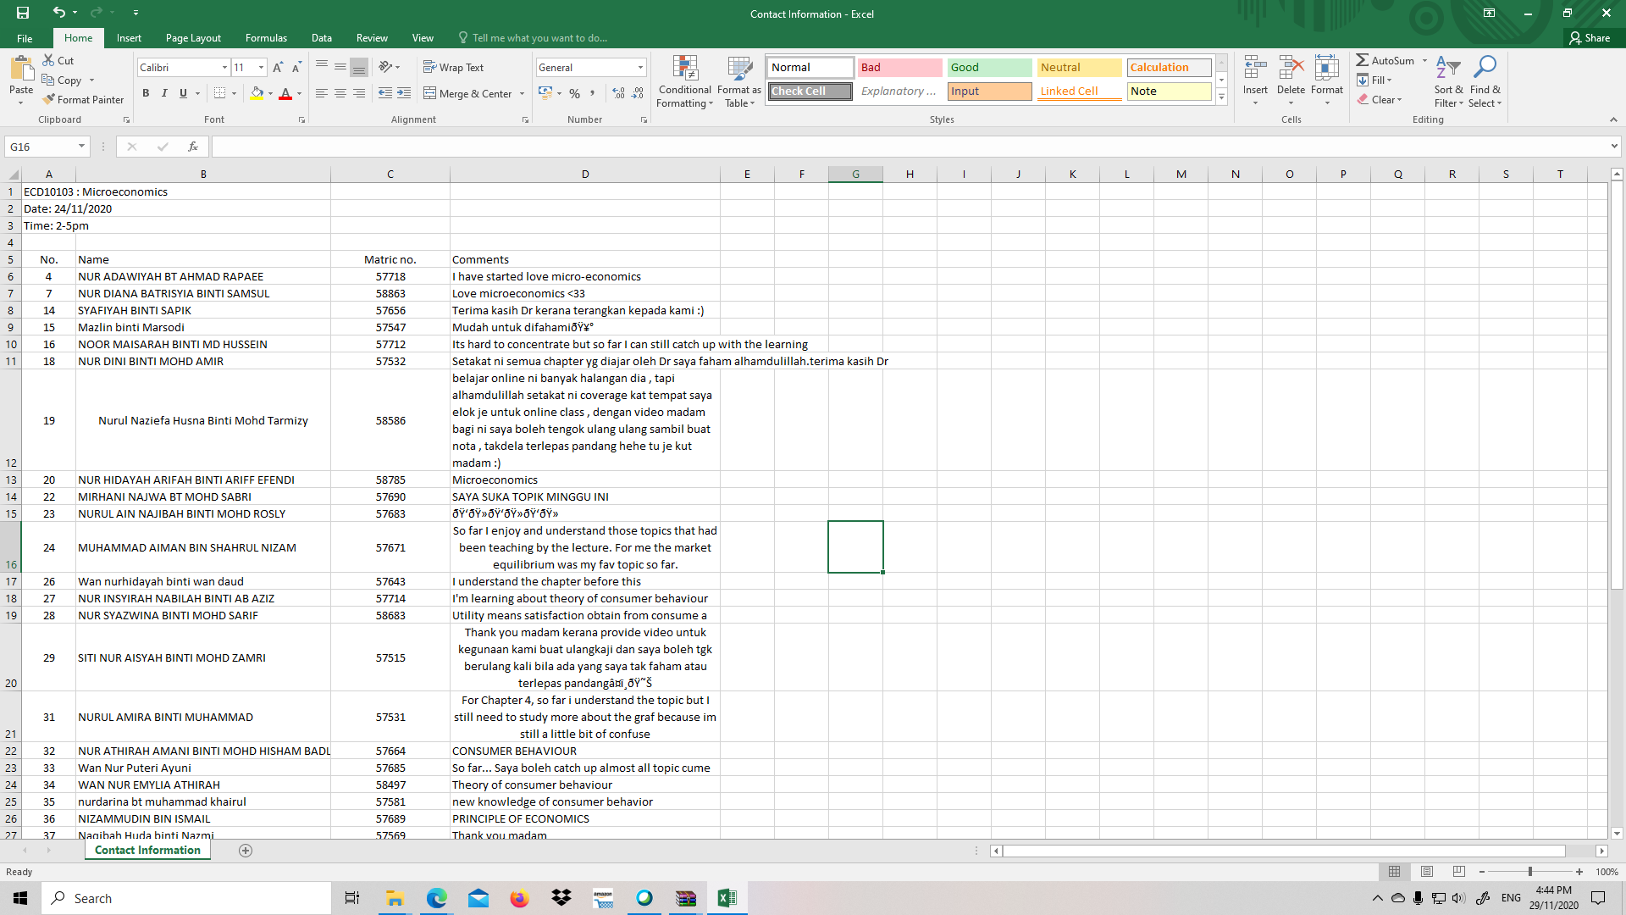Open Sort & Filter menu
Screen dimensions: 1626x915
point(1449,81)
